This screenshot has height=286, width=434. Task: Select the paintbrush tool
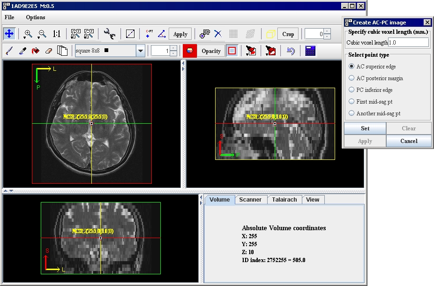pos(9,51)
